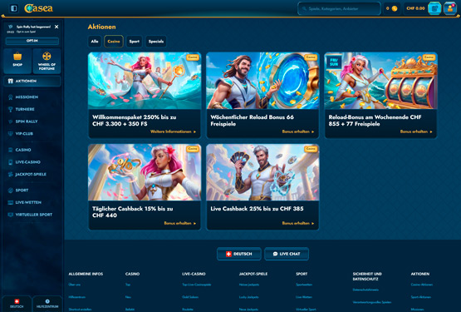Open Hilfezentrum at sidebar bottom
461x312 pixels.
pos(47,304)
